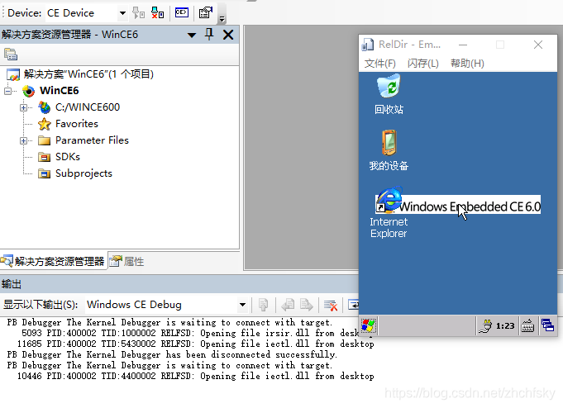The height and width of the screenshot is (408, 563).
Task: Click the emulator window title icon
Action: (368, 45)
